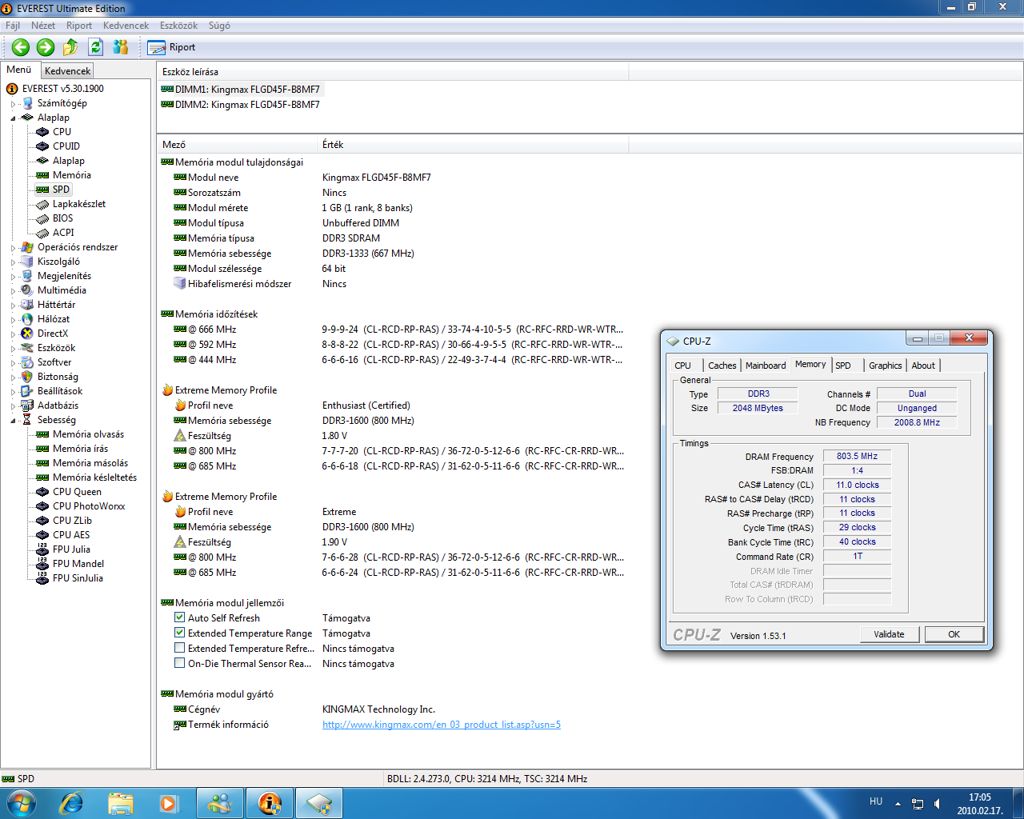Screen dimensions: 1024x819
Task: Switch to CPU-Z About tab
Action: (923, 366)
